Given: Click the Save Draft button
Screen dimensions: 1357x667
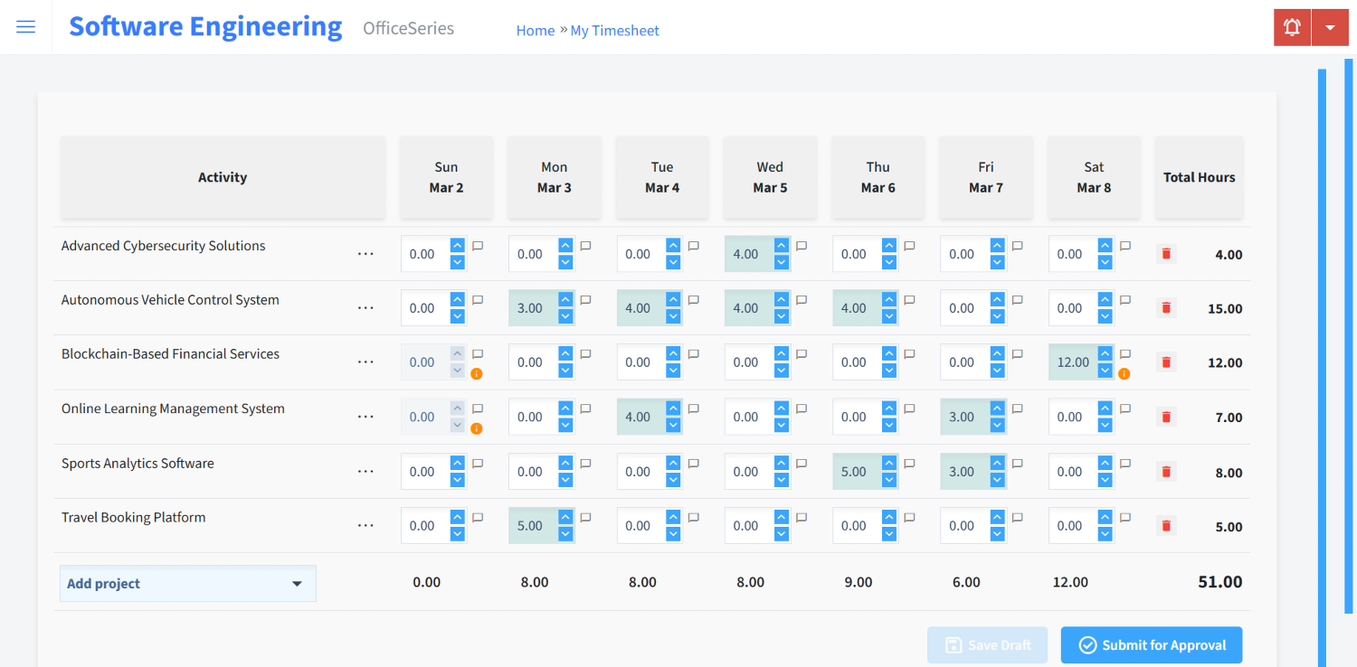Looking at the screenshot, I should coord(987,644).
